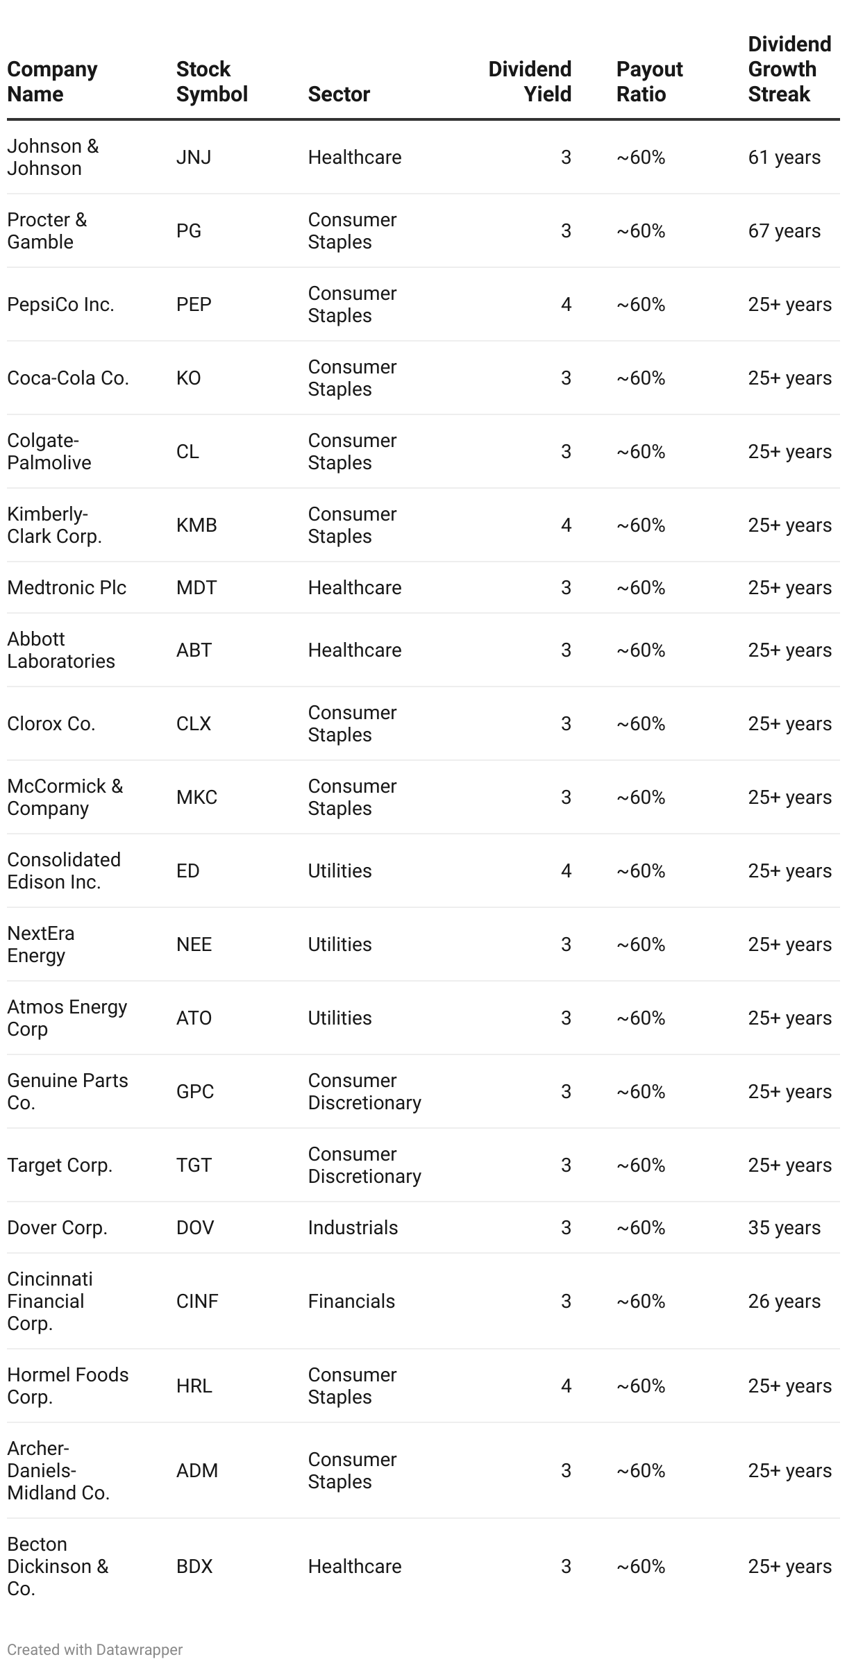
Task: Click the Payout Ratio column header
Action: click(649, 81)
